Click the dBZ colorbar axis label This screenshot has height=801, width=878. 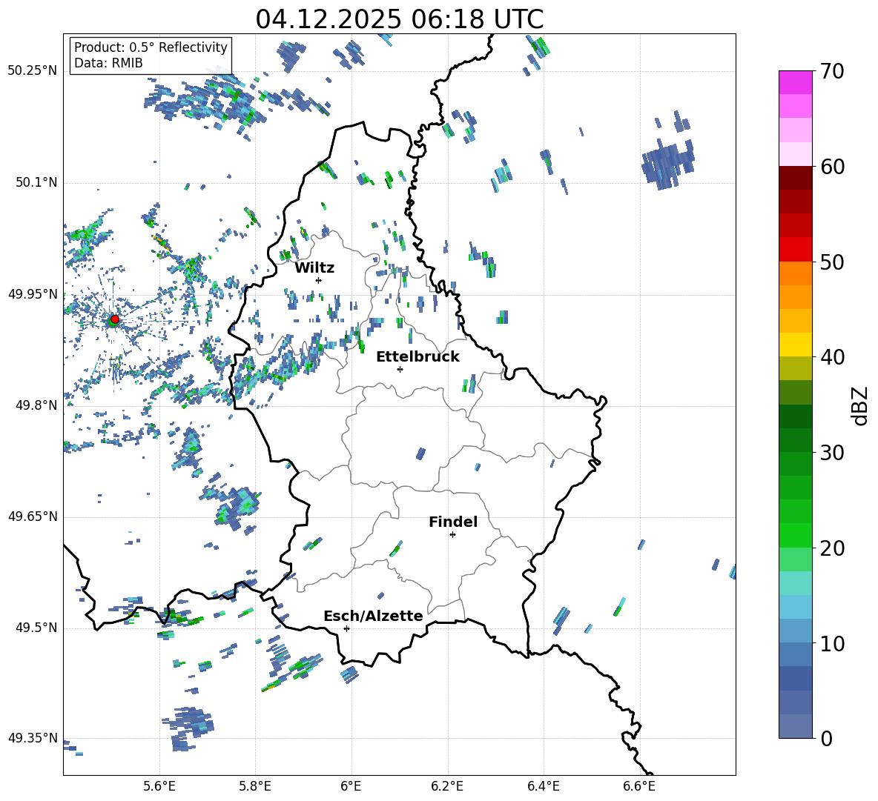(x=859, y=405)
